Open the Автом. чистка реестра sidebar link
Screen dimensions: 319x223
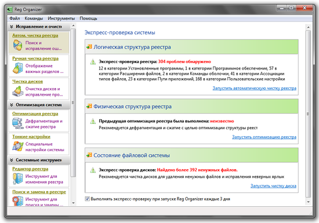point(35,35)
